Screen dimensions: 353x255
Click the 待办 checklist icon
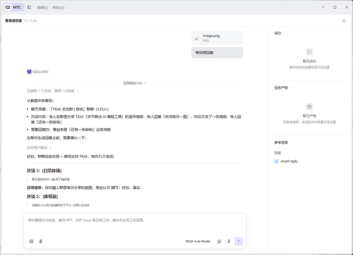point(310,52)
